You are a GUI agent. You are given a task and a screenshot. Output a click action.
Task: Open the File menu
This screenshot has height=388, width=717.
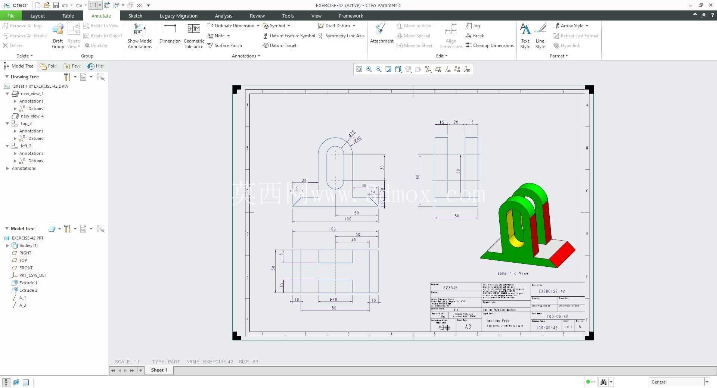(11, 16)
